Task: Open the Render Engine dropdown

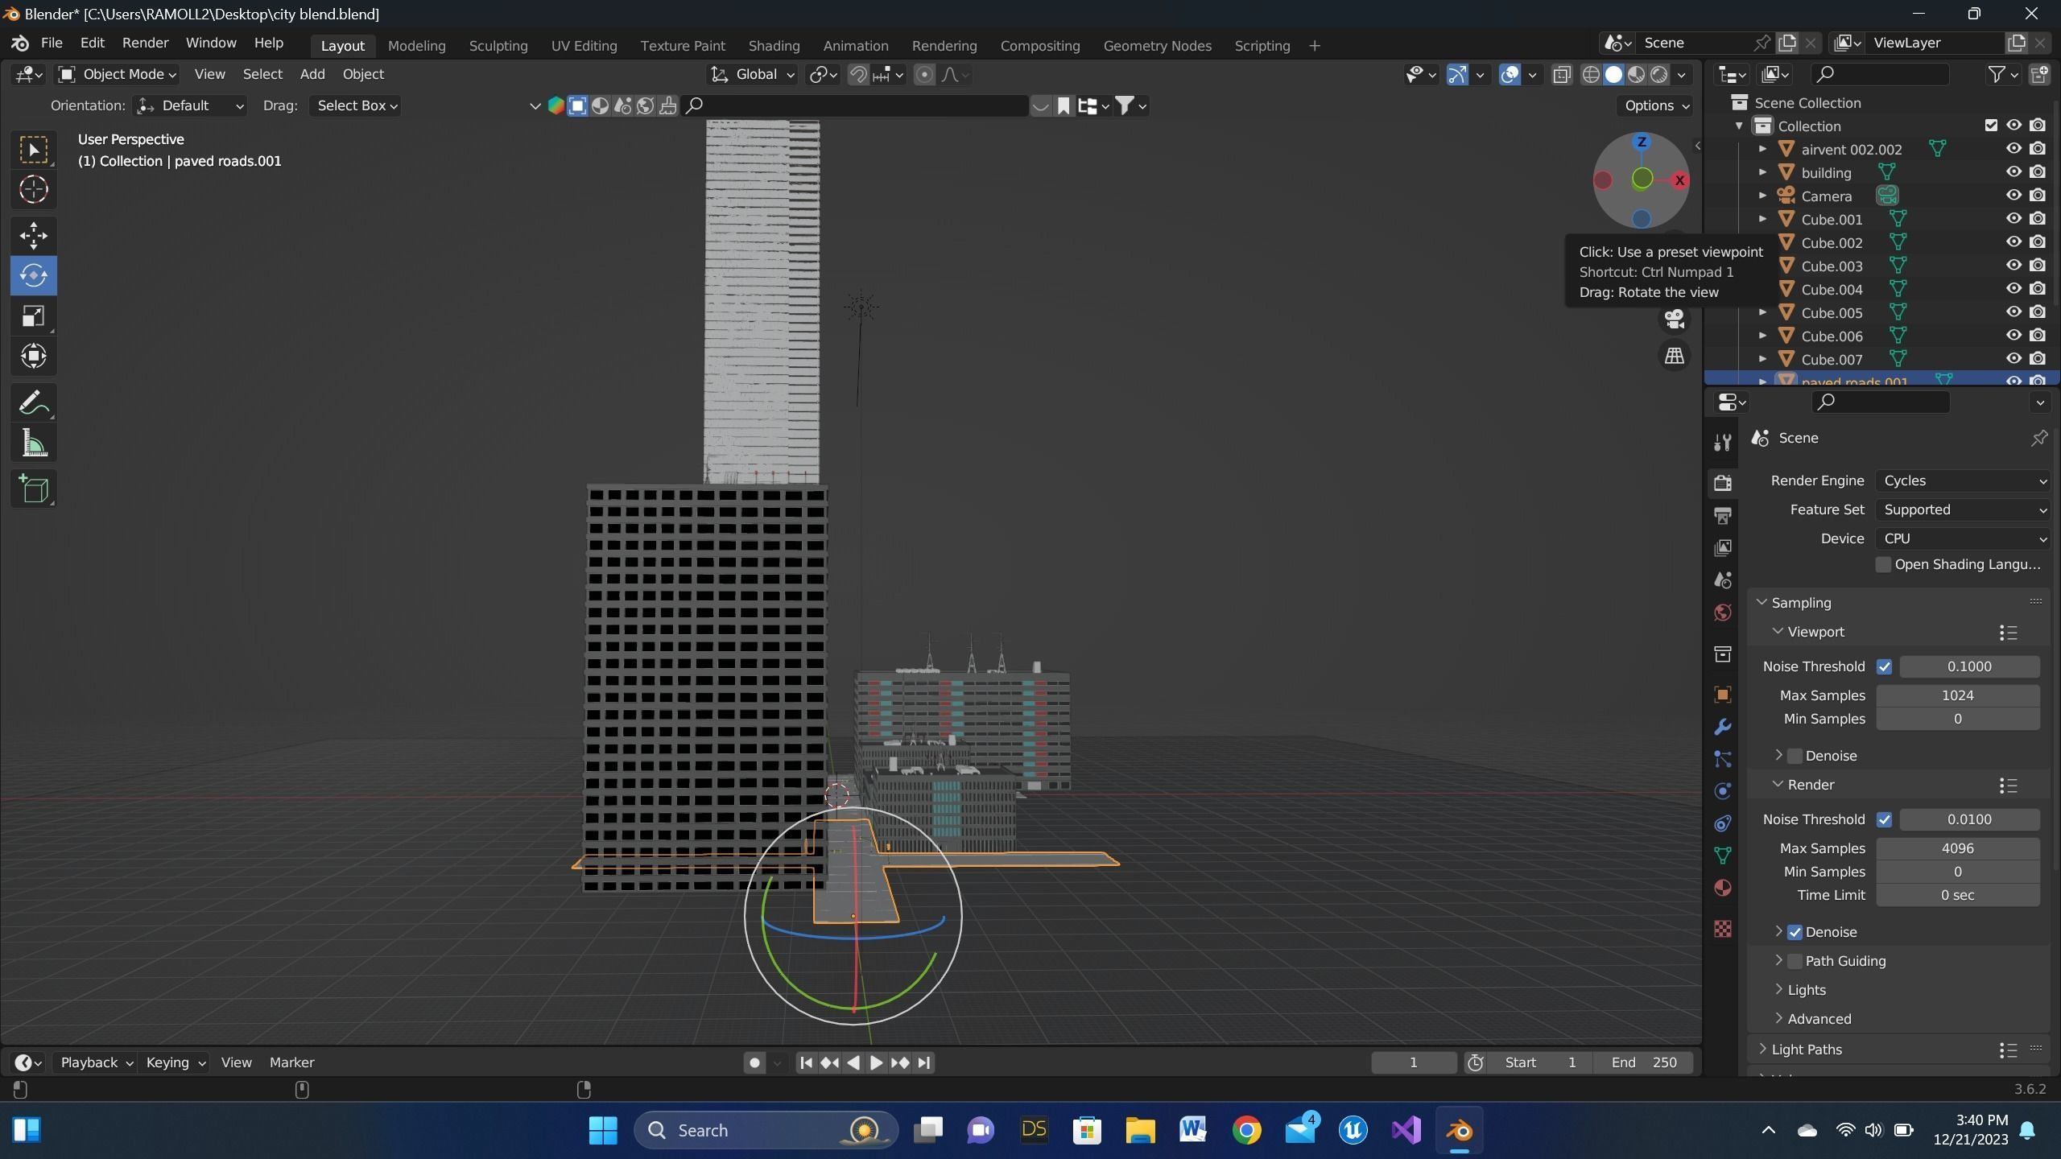Action: tap(1962, 481)
